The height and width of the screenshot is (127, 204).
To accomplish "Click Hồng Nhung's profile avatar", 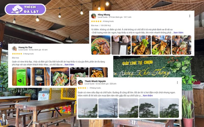I will 93,16.
